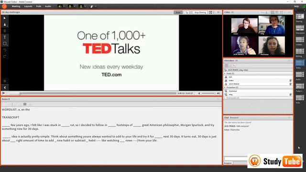Click the raise hand status icon

coord(91,6)
